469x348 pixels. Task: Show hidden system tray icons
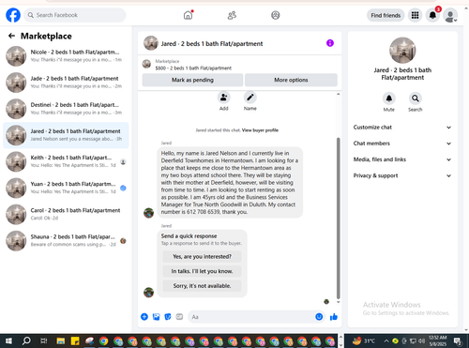pyautogui.click(x=386, y=340)
